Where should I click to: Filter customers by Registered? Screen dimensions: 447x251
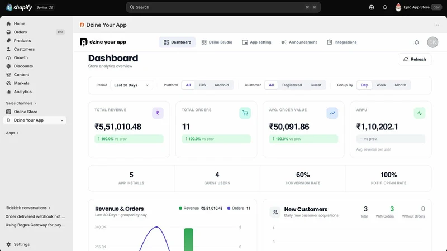pyautogui.click(x=292, y=85)
